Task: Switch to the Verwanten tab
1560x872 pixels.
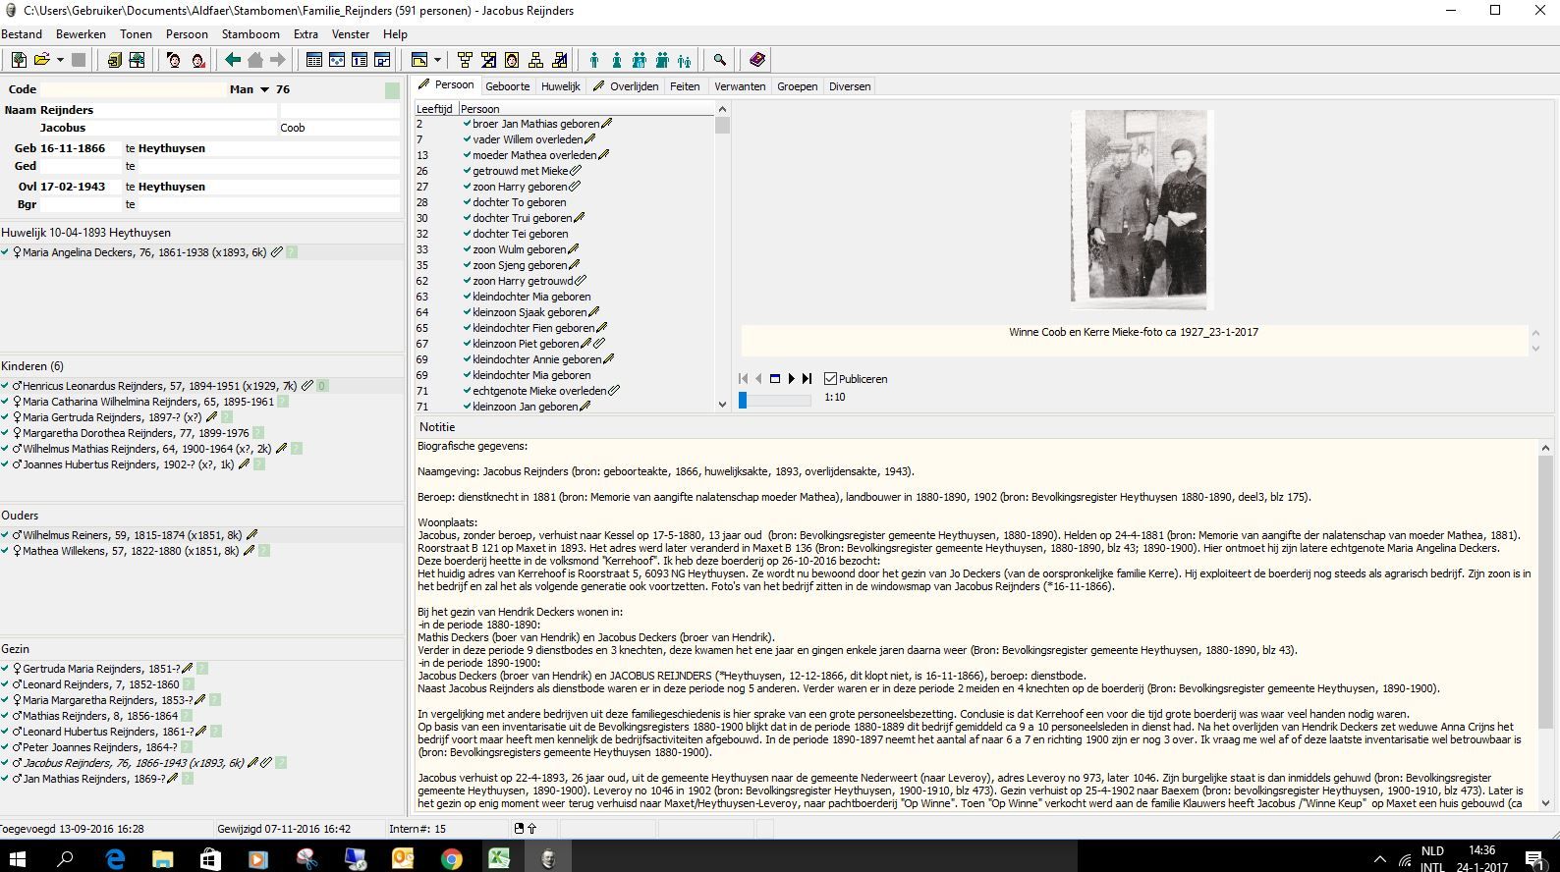Action: tap(740, 86)
